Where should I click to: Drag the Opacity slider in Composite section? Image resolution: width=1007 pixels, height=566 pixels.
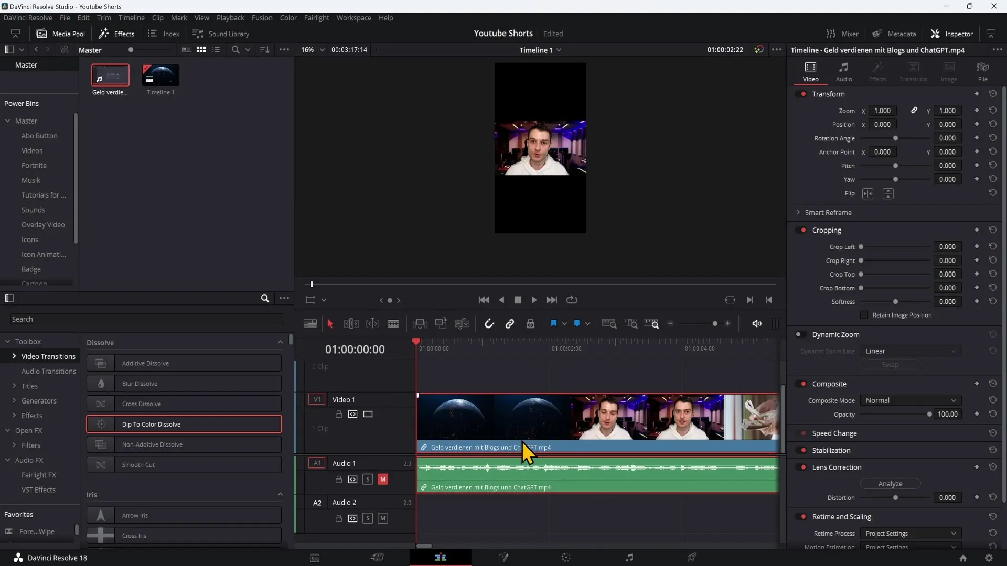coord(930,414)
